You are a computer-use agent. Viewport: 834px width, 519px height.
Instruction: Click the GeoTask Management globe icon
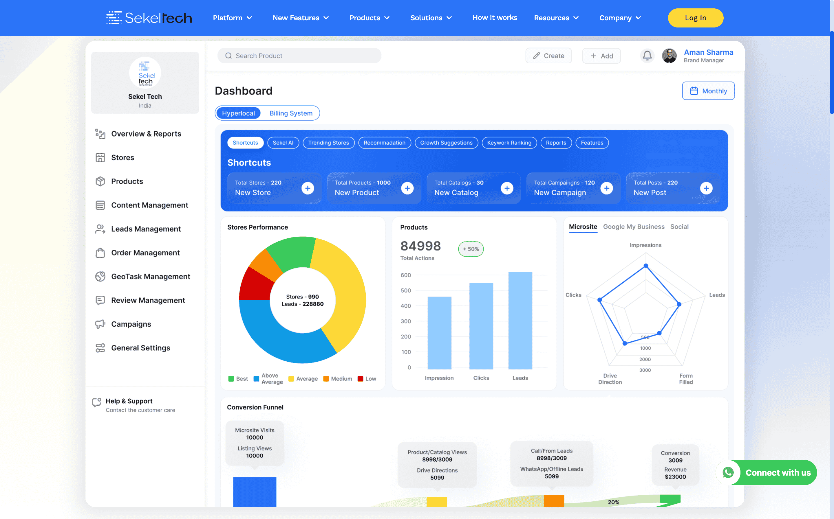click(x=100, y=277)
